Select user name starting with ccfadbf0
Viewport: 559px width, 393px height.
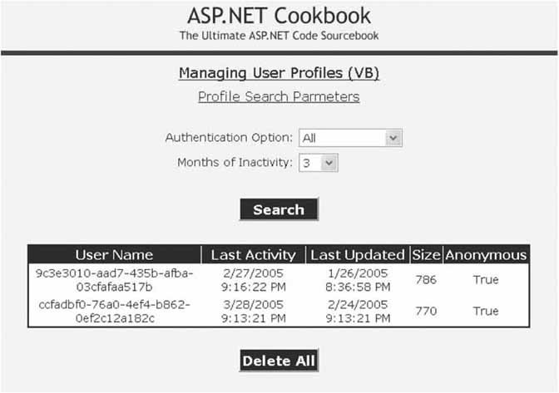114,311
